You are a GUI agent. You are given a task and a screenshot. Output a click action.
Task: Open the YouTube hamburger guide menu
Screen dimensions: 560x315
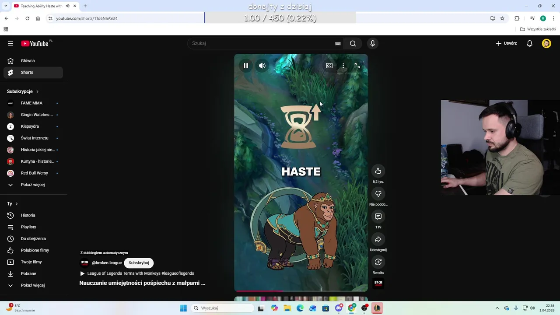(x=10, y=43)
